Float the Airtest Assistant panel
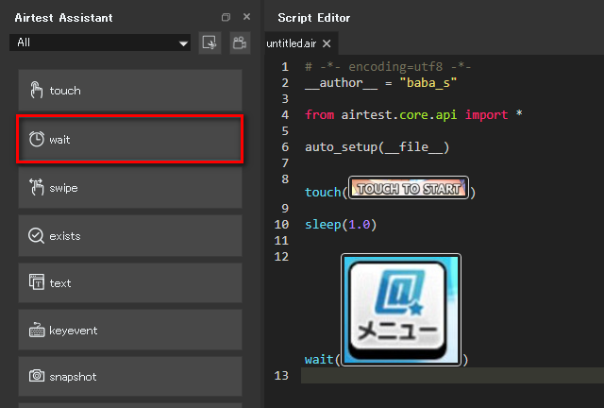 tap(226, 17)
